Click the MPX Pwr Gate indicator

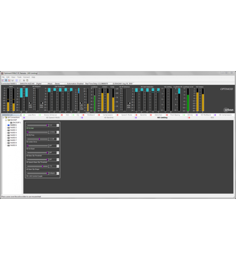[81, 103]
